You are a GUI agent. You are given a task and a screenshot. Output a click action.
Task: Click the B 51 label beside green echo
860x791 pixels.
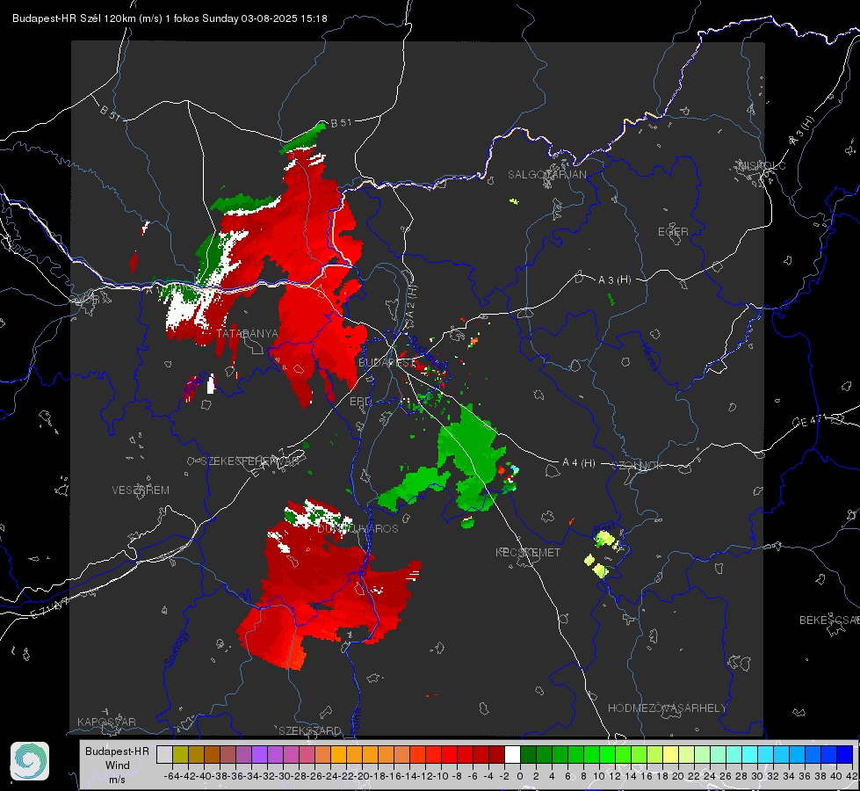pyautogui.click(x=341, y=123)
